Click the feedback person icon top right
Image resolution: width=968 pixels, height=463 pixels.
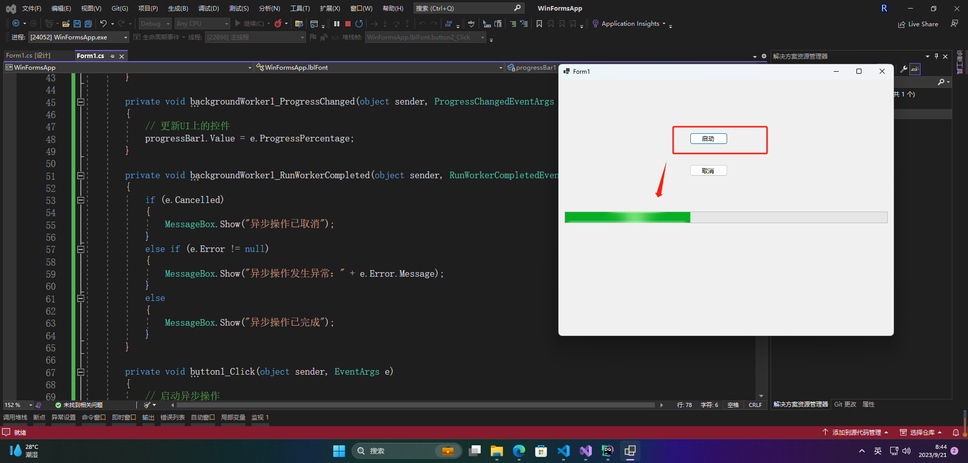click(954, 24)
